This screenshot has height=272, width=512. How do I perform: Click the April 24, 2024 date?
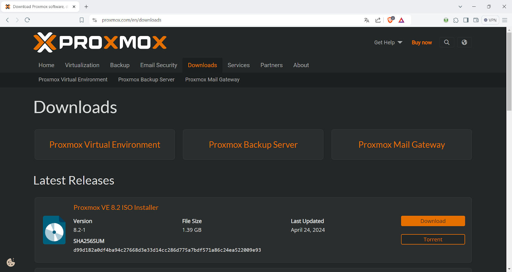[308, 230]
